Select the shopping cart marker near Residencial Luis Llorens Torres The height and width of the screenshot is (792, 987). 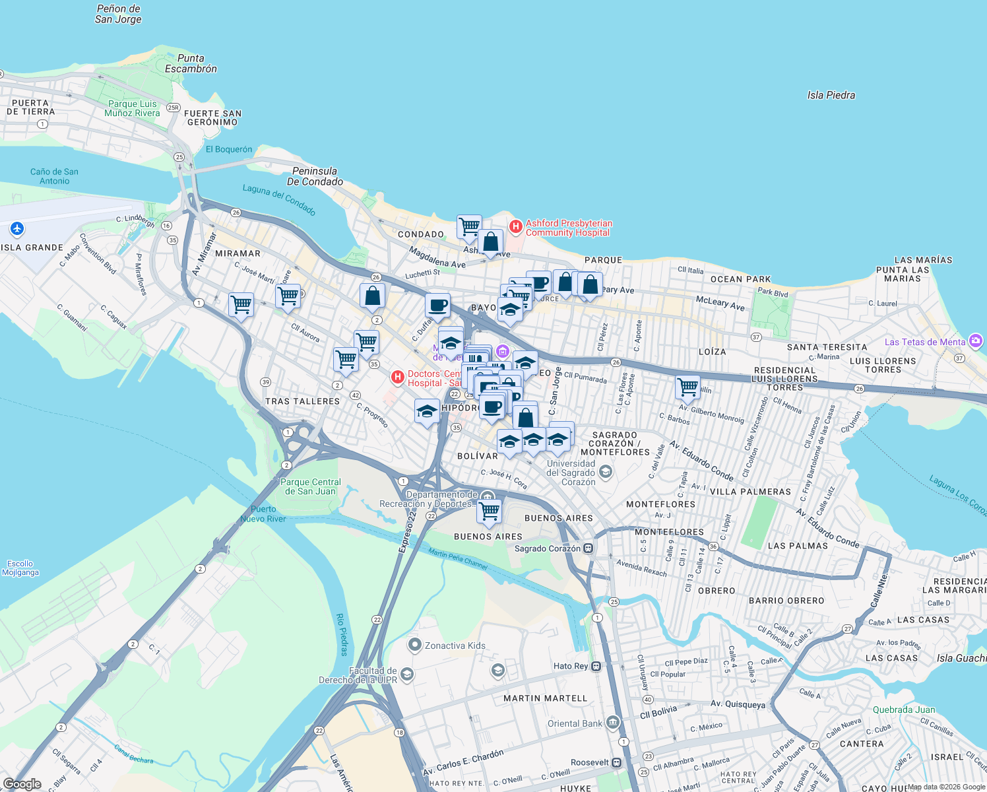point(688,387)
